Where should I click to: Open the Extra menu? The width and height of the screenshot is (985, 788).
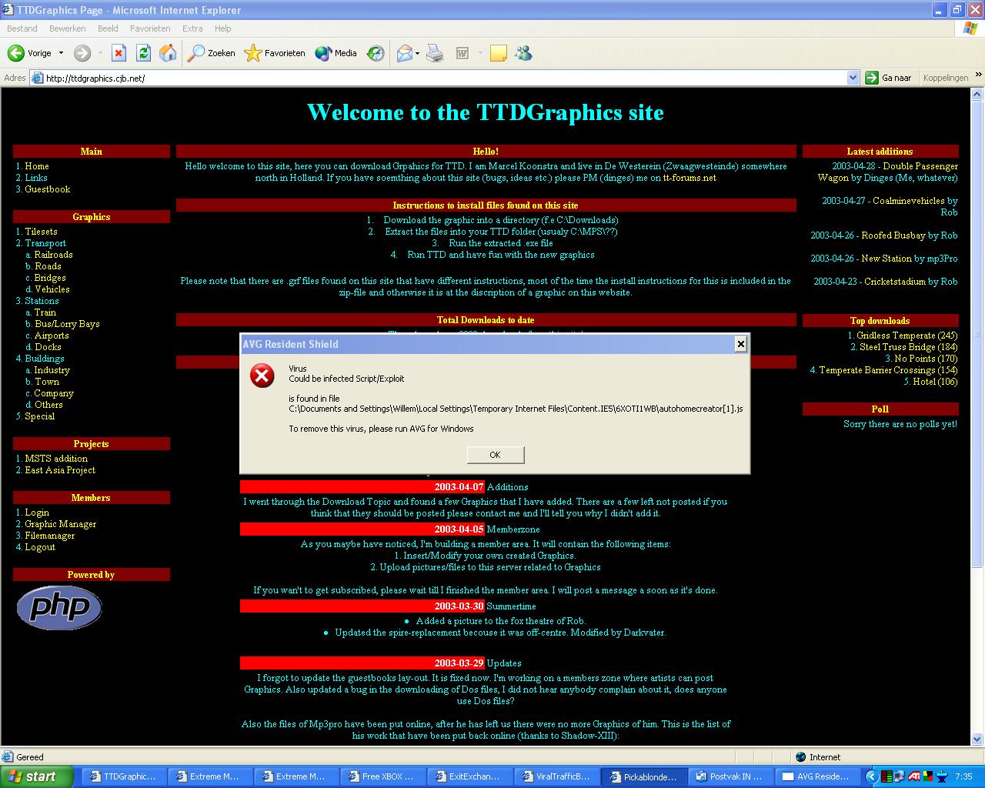[192, 28]
